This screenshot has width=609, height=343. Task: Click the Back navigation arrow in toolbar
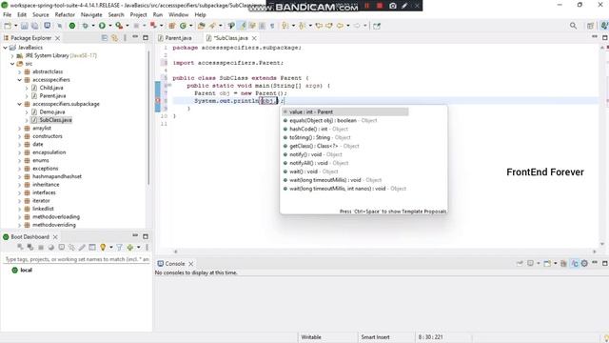click(x=340, y=26)
